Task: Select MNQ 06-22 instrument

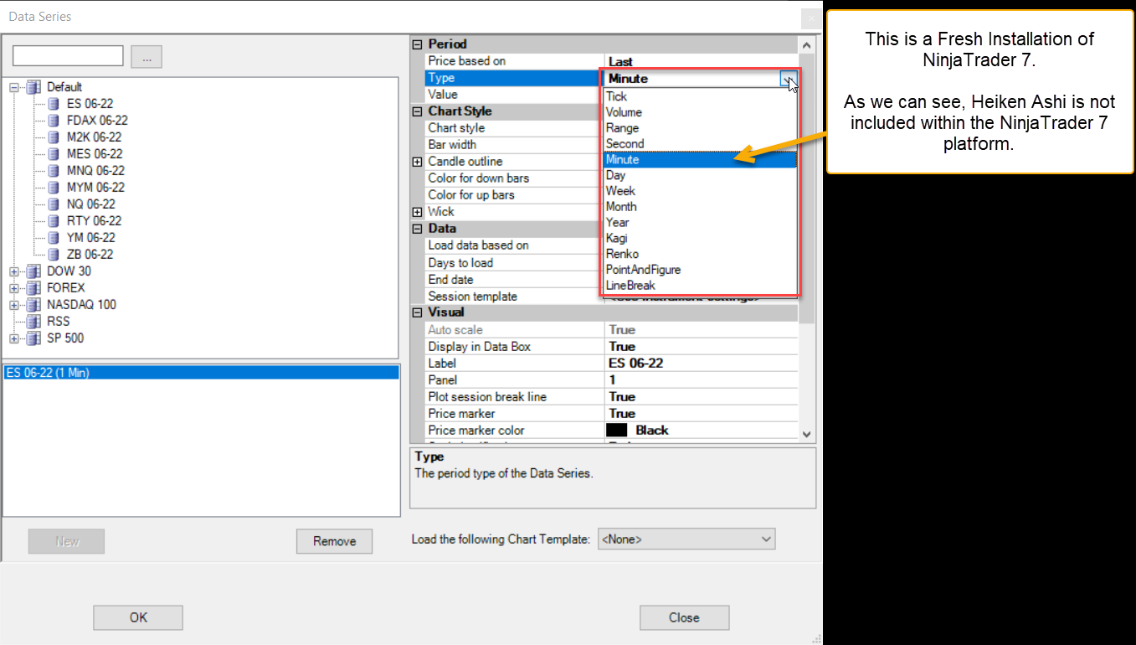Action: click(x=95, y=171)
